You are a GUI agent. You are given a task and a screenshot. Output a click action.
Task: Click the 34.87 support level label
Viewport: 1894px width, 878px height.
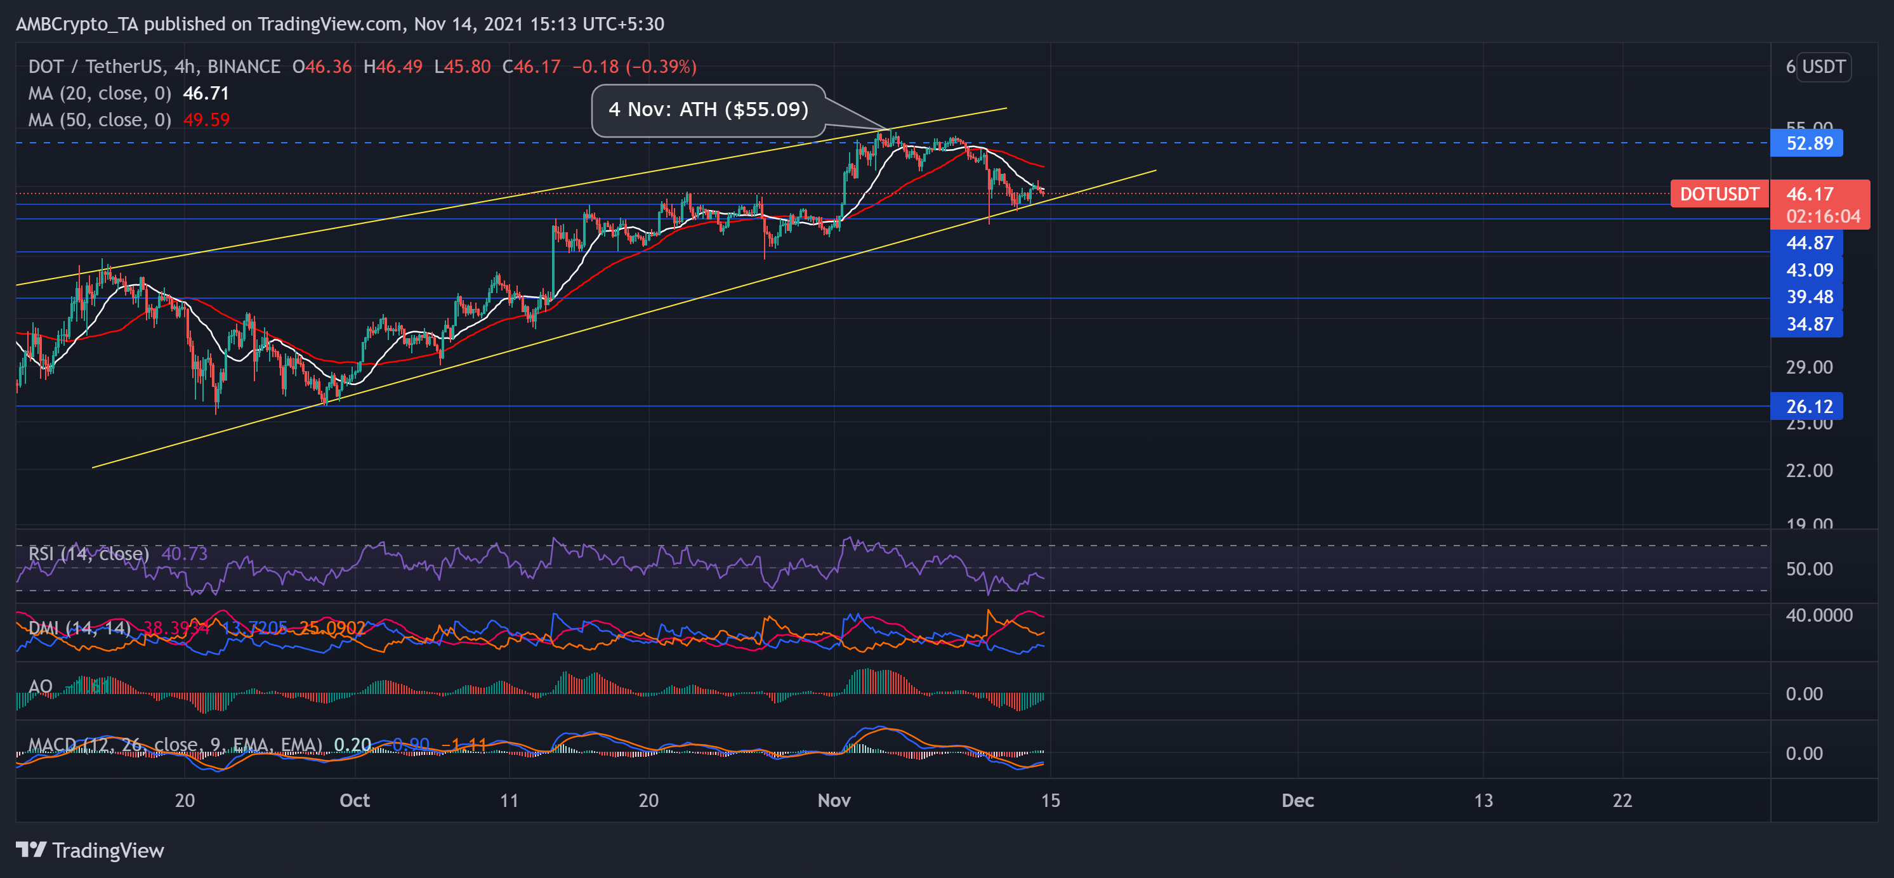point(1807,324)
